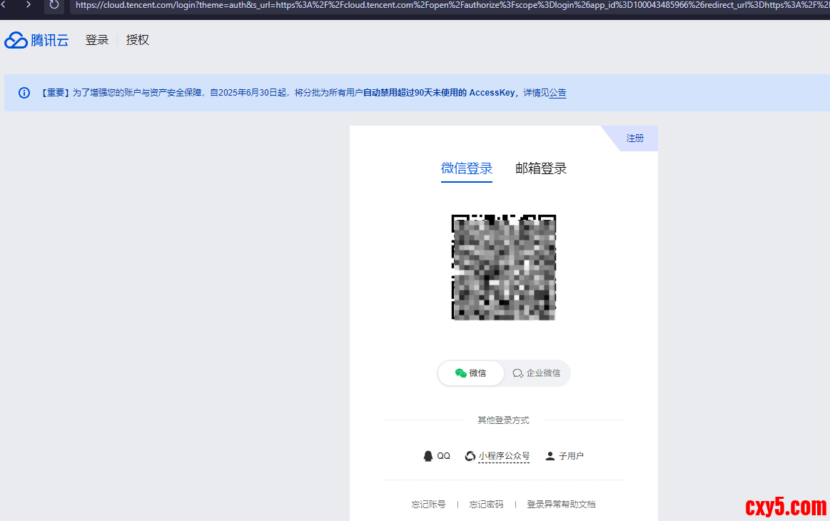Click the AccessKey notice banner text
This screenshot has width=830, height=521.
pyautogui.click(x=304, y=93)
